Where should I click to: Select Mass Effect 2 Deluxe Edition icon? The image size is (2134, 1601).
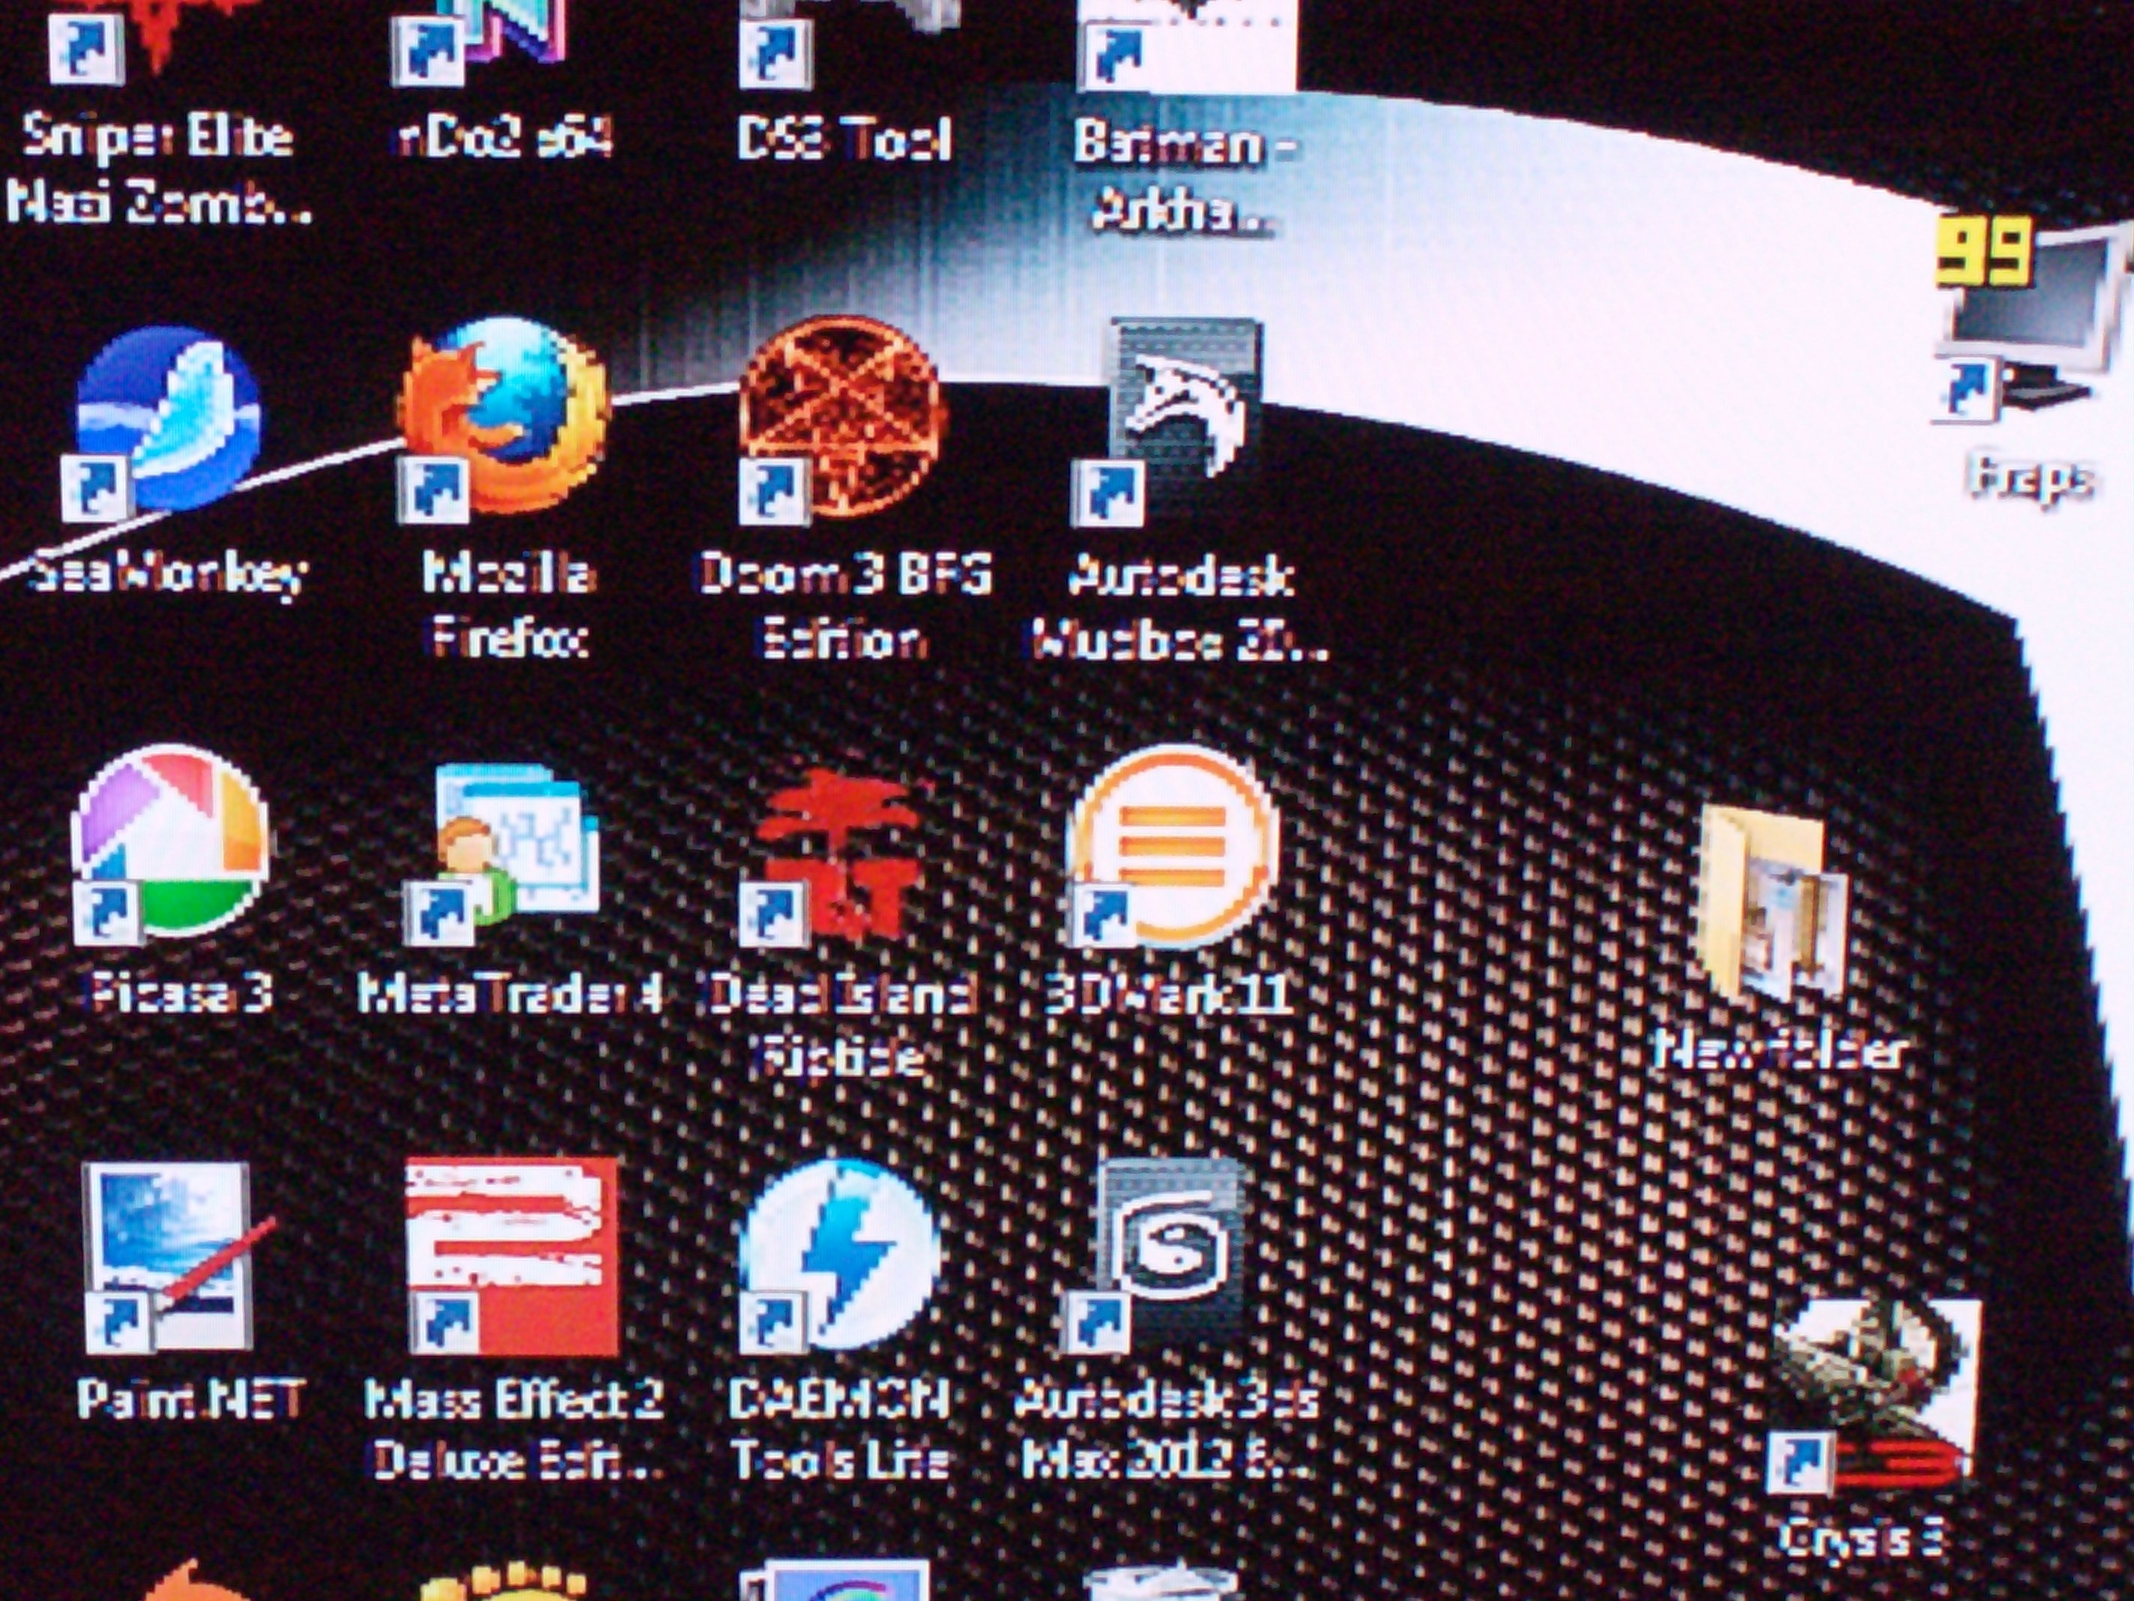511,1258
